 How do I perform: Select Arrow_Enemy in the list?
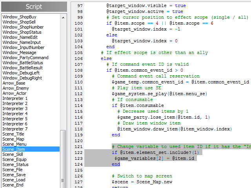16,88
